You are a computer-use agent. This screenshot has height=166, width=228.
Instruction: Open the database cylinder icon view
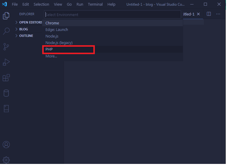tap(6, 93)
